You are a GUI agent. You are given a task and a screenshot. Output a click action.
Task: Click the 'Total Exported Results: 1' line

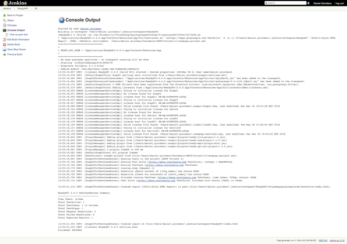pyautogui.click(x=75, y=218)
